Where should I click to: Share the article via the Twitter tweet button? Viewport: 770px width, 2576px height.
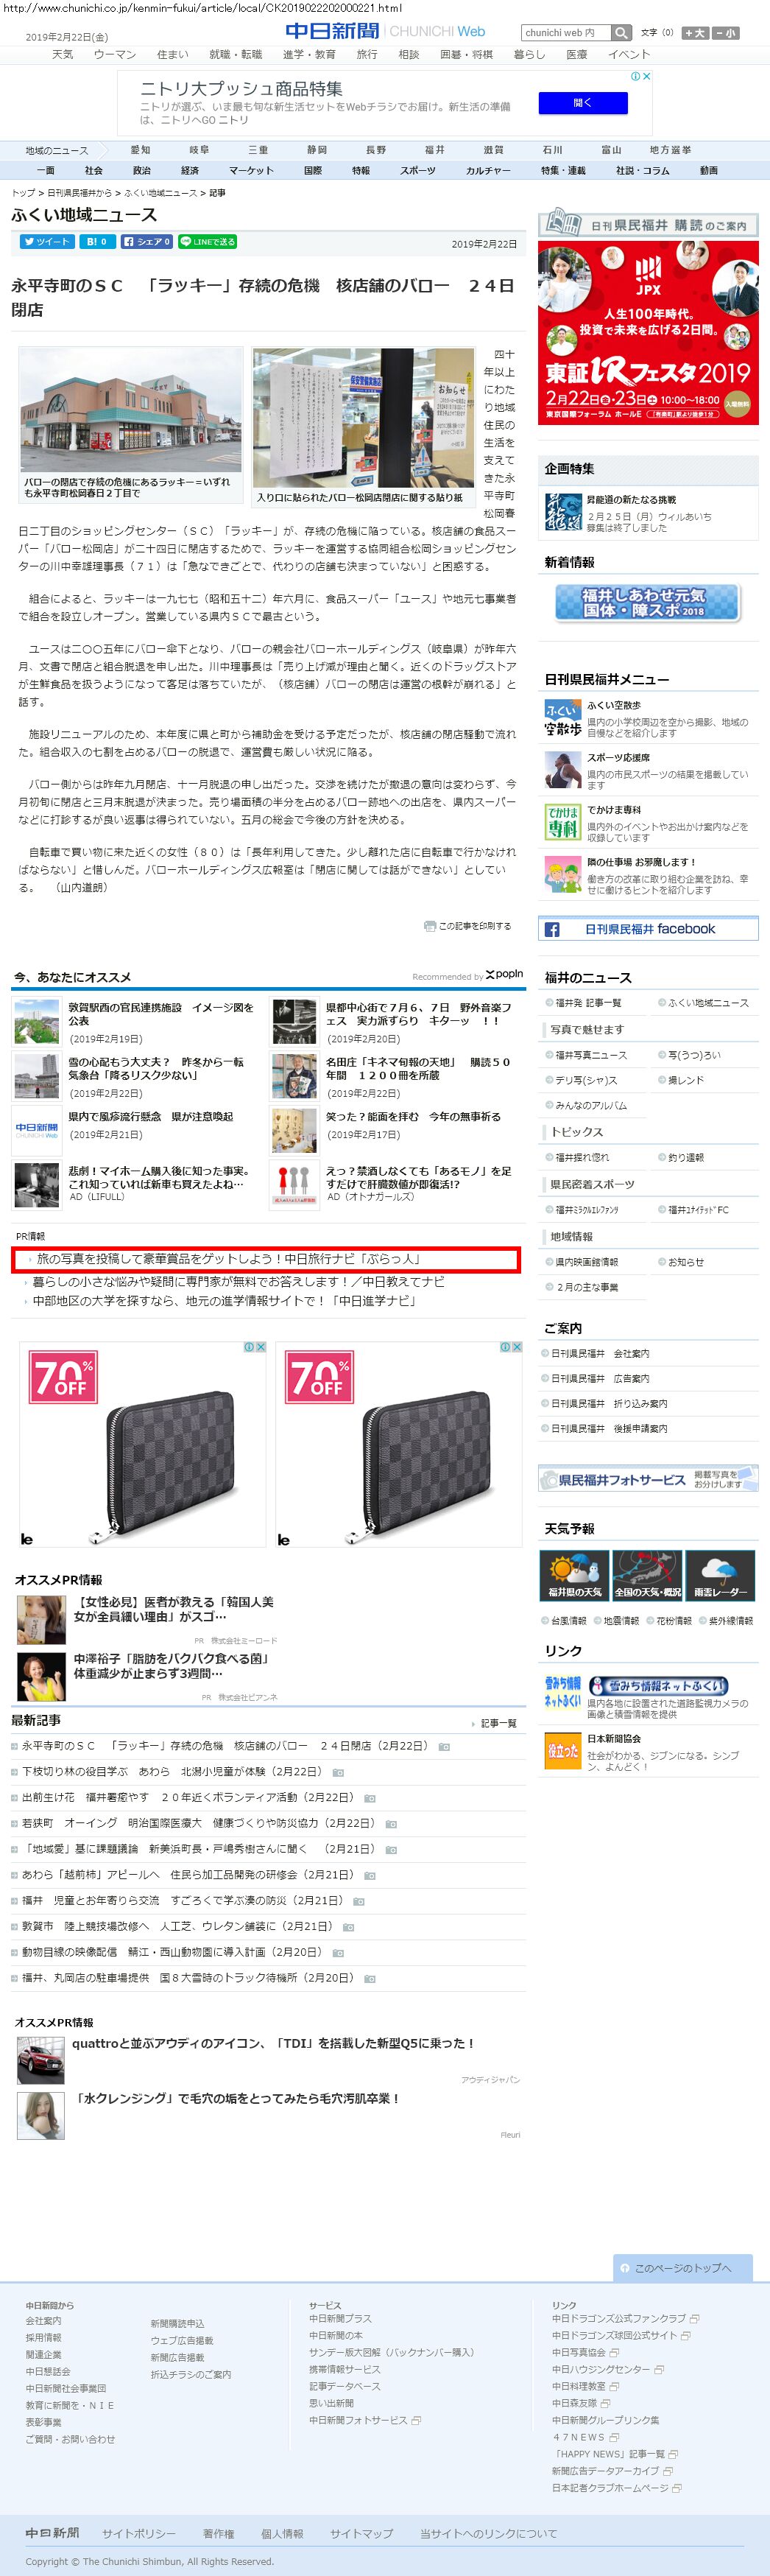46,242
